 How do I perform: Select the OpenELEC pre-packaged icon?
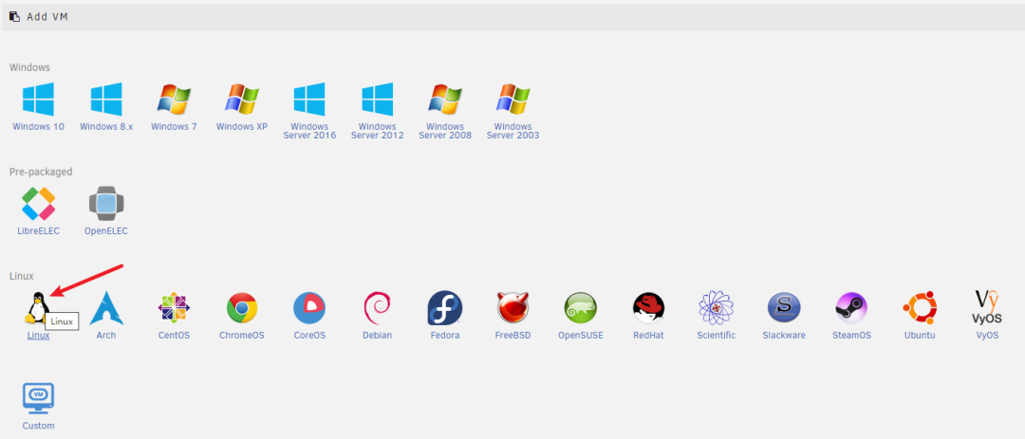(x=106, y=203)
